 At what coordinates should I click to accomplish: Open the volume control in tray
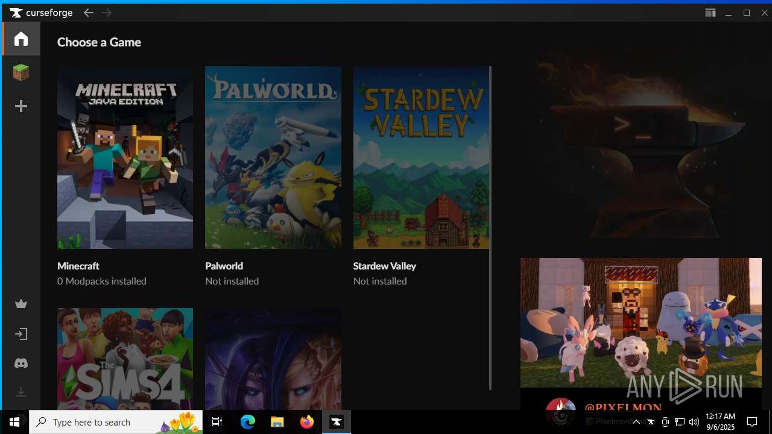pyautogui.click(x=694, y=422)
